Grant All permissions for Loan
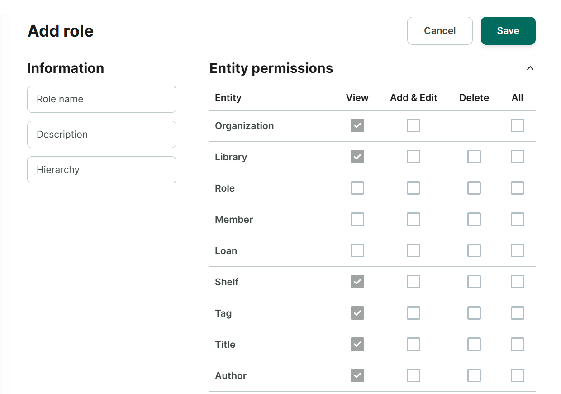Image resolution: width=561 pixels, height=394 pixels. 518,250
